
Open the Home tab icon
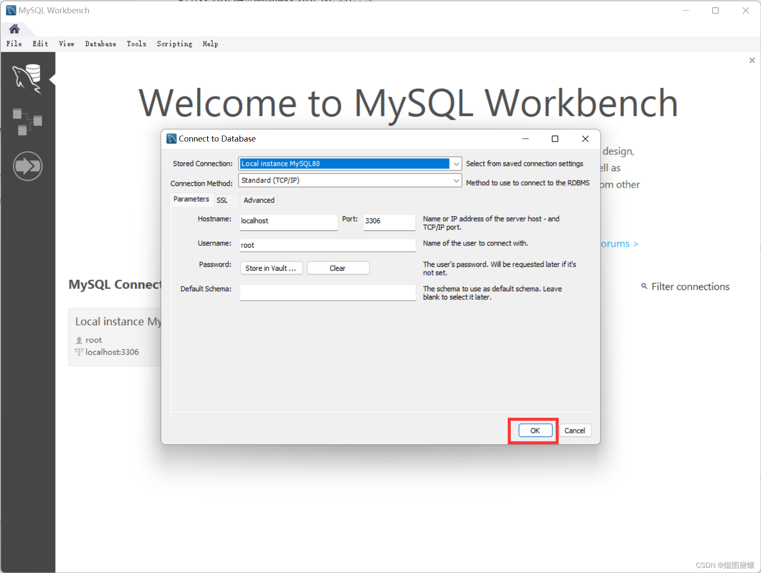14,29
